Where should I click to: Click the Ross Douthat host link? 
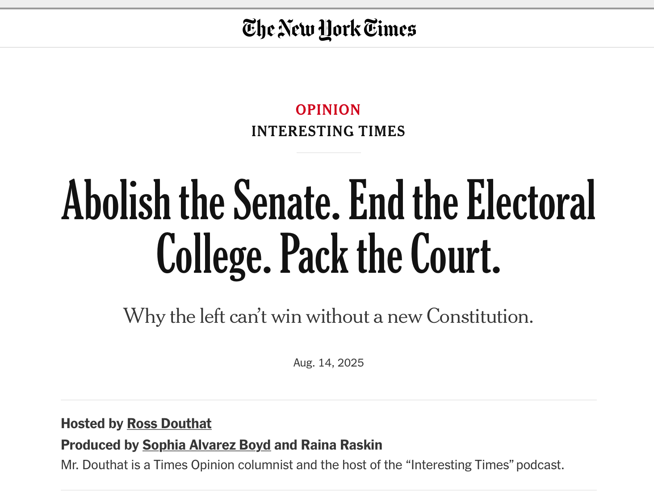169,423
